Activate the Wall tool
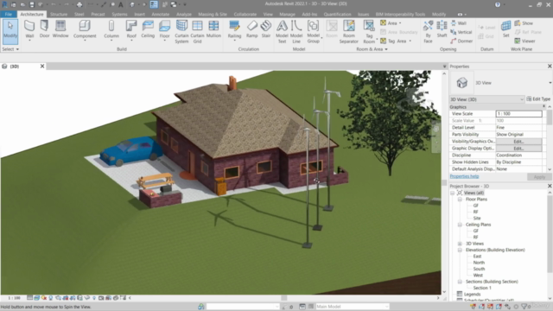Image resolution: width=553 pixels, height=311 pixels. click(x=29, y=30)
